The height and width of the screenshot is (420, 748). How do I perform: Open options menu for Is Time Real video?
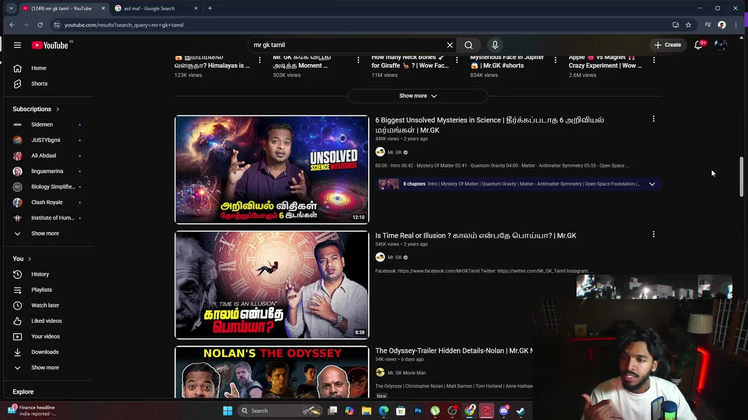(653, 235)
